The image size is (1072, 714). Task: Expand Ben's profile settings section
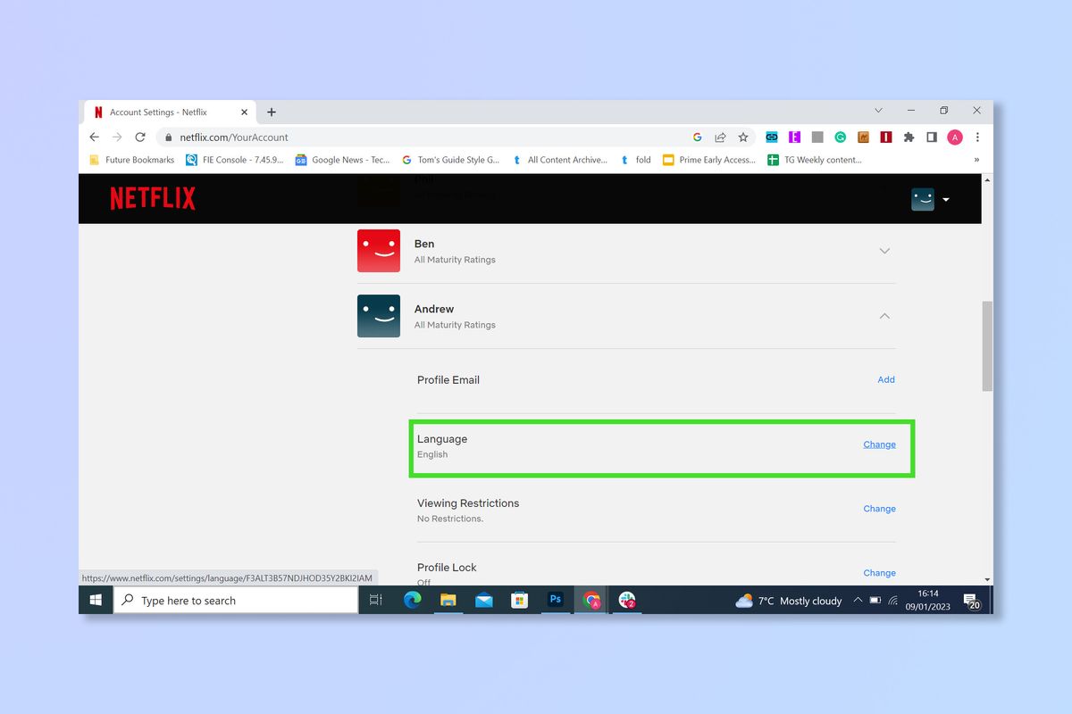[884, 251]
